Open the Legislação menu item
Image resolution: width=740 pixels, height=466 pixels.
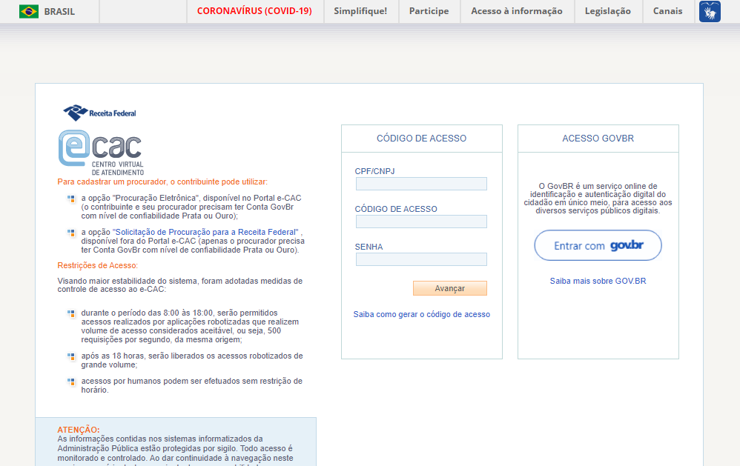(608, 11)
